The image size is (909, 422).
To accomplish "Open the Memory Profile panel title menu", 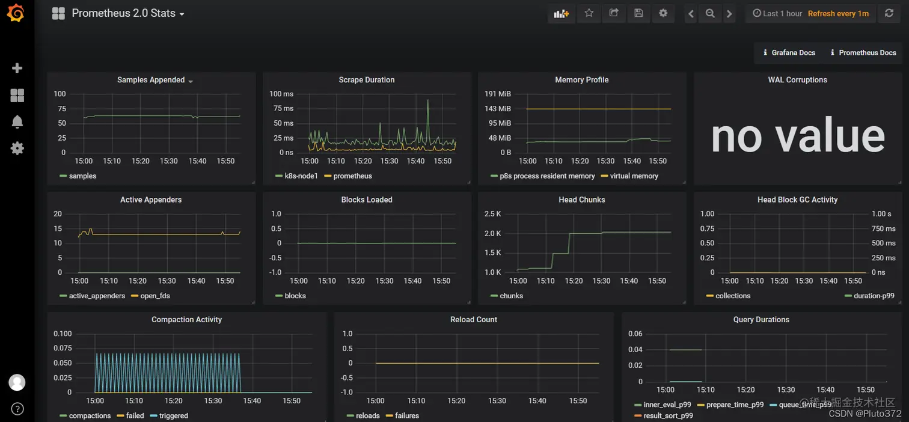I will tap(582, 80).
